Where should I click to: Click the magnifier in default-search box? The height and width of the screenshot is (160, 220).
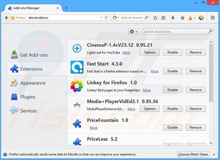click(146, 18)
